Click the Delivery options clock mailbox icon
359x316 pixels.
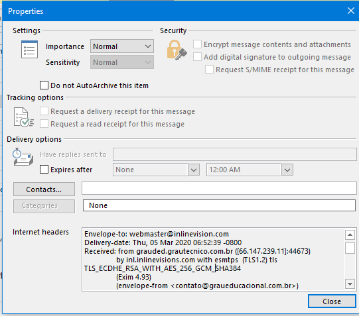pos(23,157)
